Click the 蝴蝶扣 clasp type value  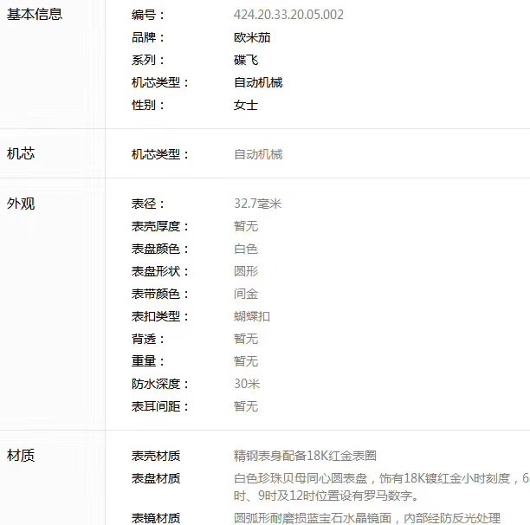252,317
